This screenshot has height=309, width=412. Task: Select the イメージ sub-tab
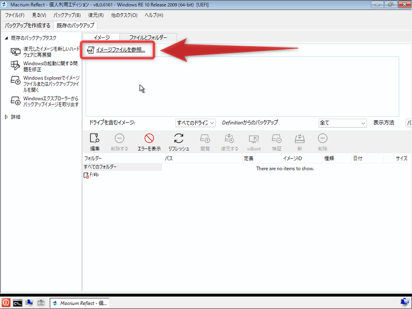[x=102, y=37]
